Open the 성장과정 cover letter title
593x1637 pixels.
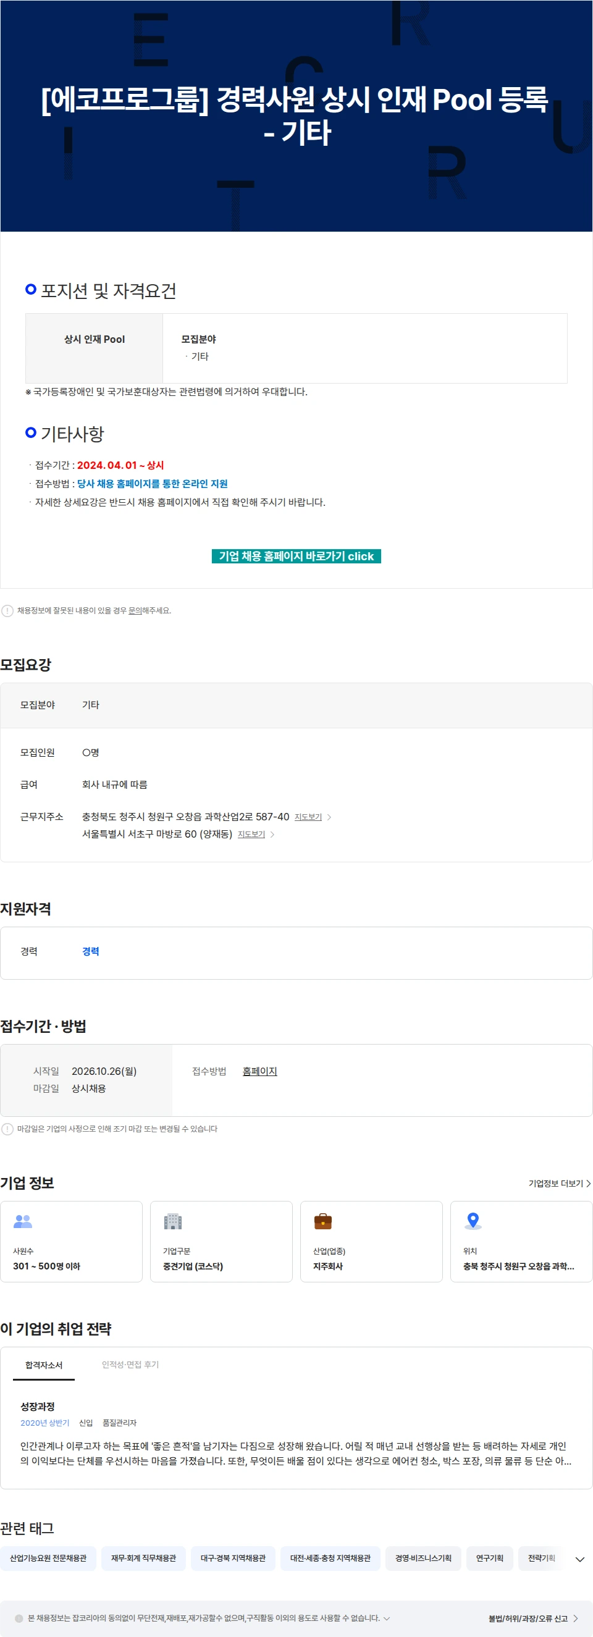pos(38,1407)
